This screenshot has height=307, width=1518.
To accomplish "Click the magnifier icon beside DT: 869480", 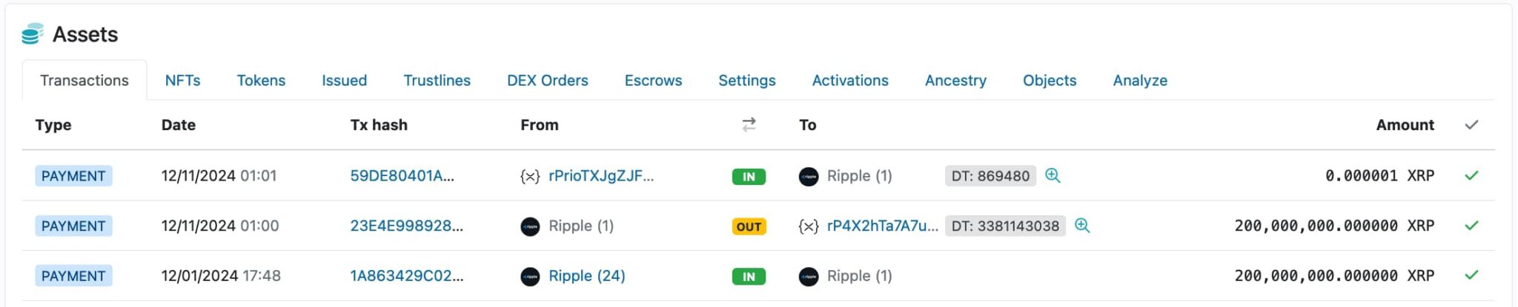I will [x=1053, y=175].
